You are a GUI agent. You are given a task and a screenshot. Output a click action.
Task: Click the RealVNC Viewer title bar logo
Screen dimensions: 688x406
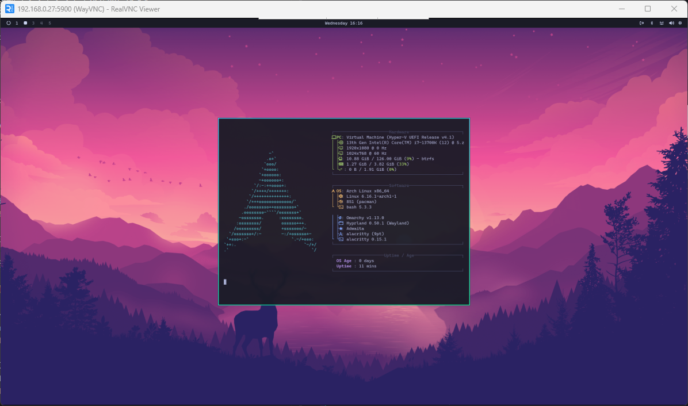[x=9, y=9]
